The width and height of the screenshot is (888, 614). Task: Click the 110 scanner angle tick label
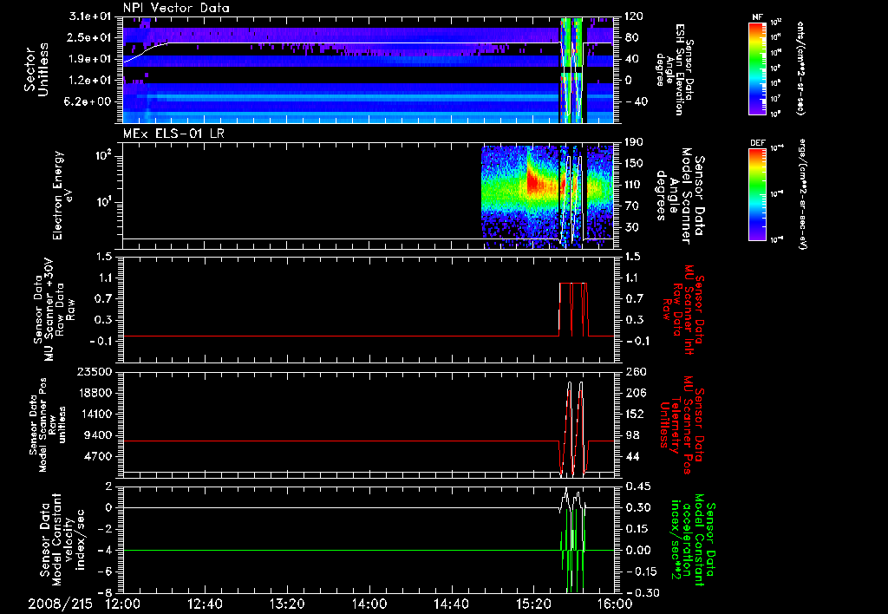[634, 185]
